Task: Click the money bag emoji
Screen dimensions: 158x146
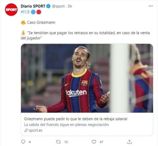Action: [23, 33]
